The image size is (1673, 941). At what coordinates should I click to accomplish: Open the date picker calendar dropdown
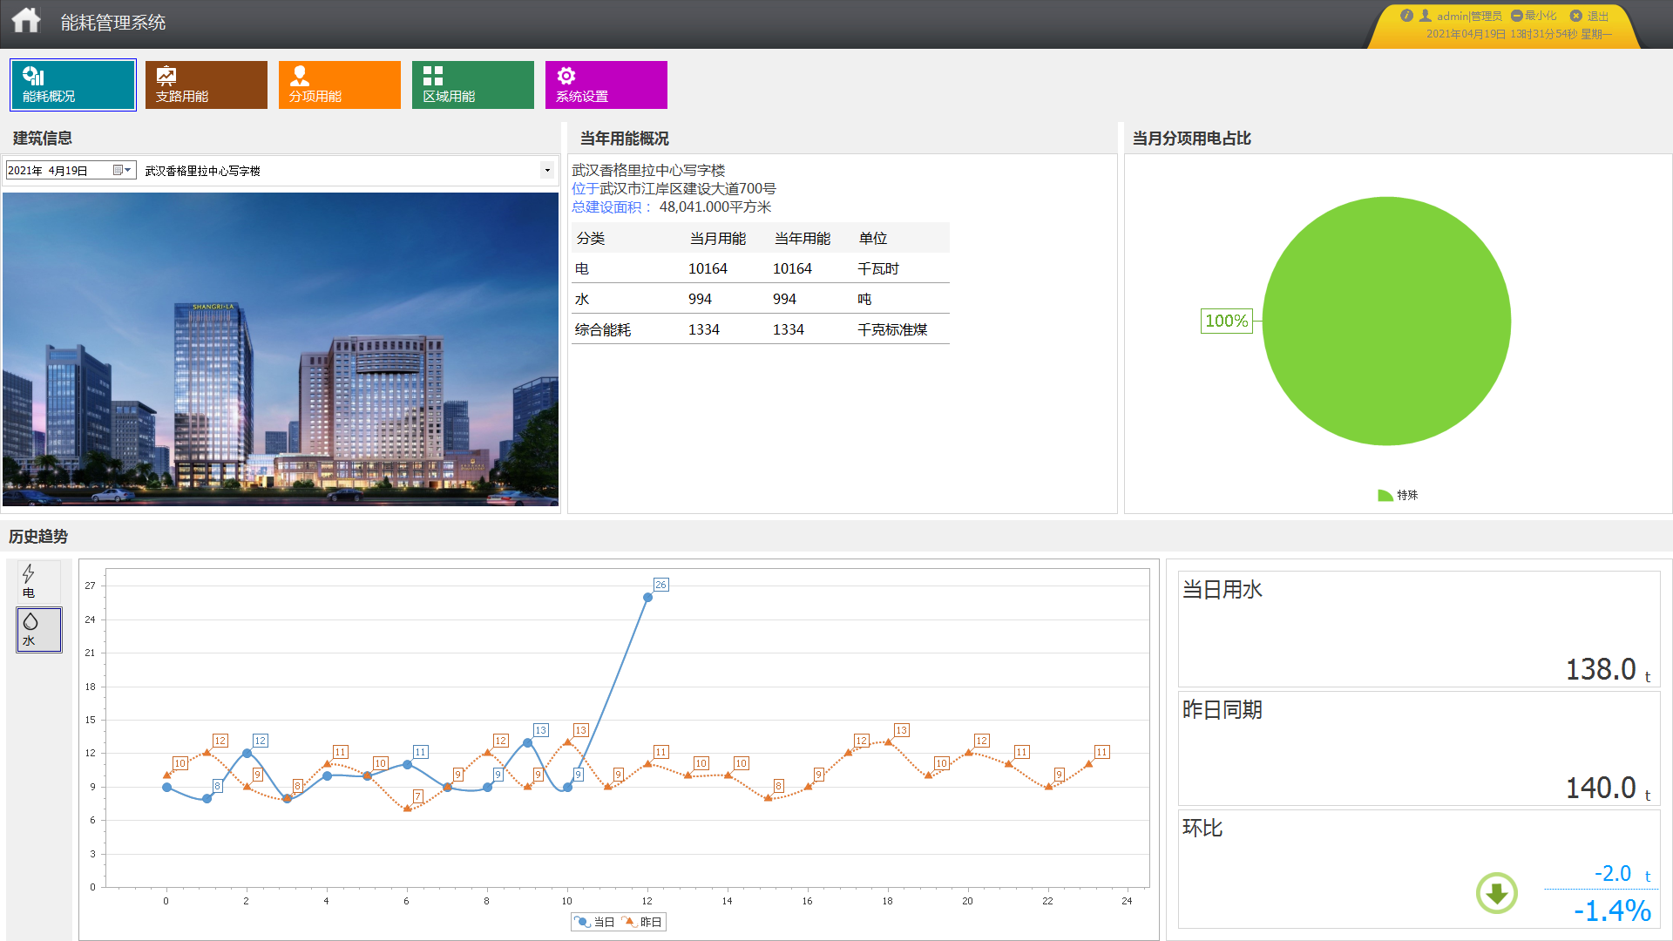[123, 170]
